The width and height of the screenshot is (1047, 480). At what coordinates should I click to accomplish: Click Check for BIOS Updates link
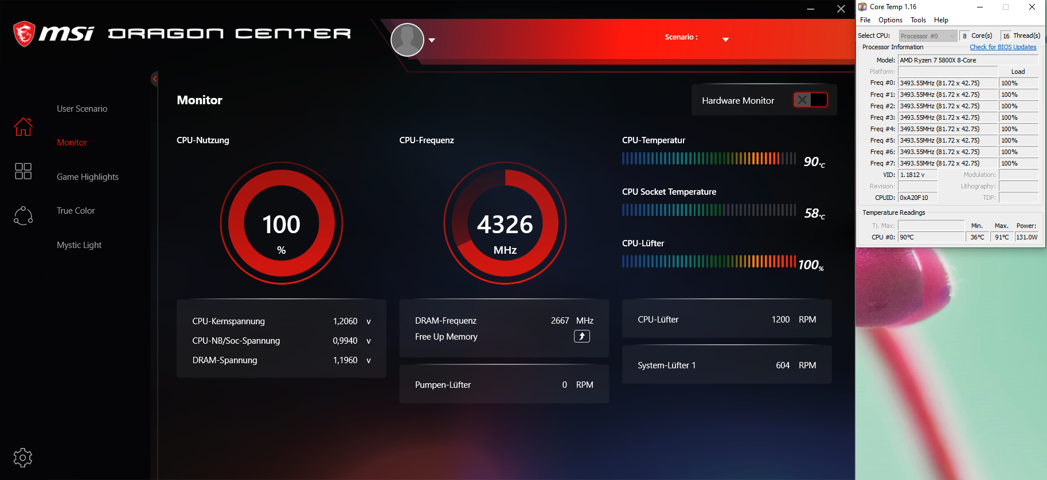pos(1003,47)
